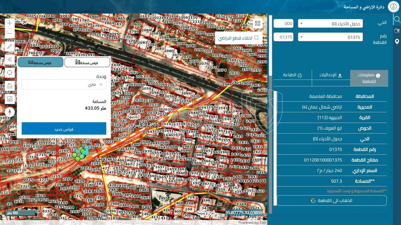Expand the متري unit dropdown
This screenshot has width=401, height=225.
coord(64,84)
